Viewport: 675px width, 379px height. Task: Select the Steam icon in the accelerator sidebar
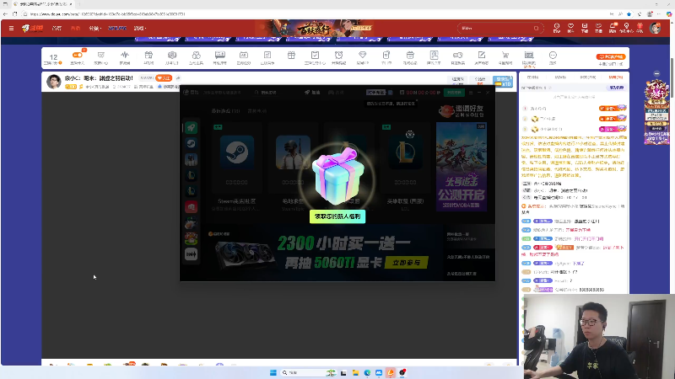192,143
